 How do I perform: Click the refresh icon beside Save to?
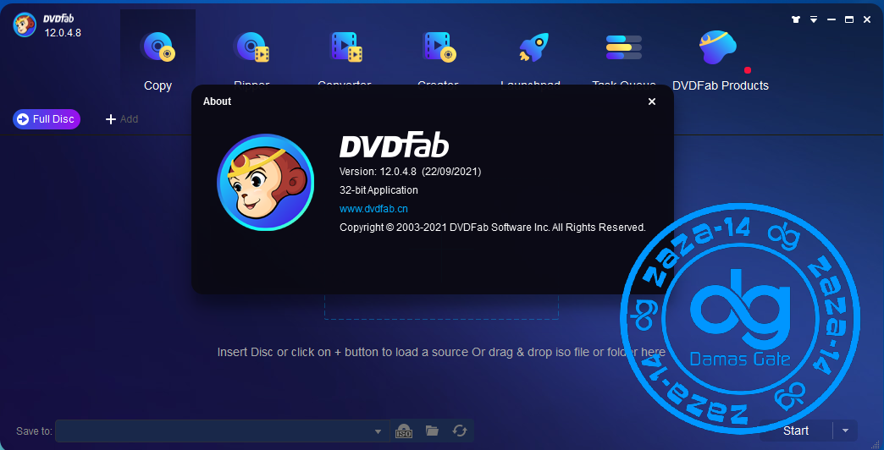(x=460, y=431)
